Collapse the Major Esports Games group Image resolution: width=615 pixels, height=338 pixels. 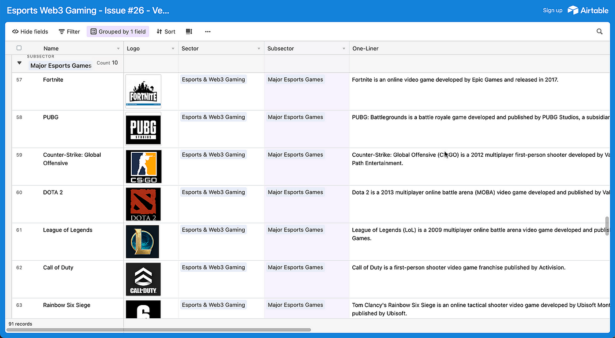tap(19, 63)
